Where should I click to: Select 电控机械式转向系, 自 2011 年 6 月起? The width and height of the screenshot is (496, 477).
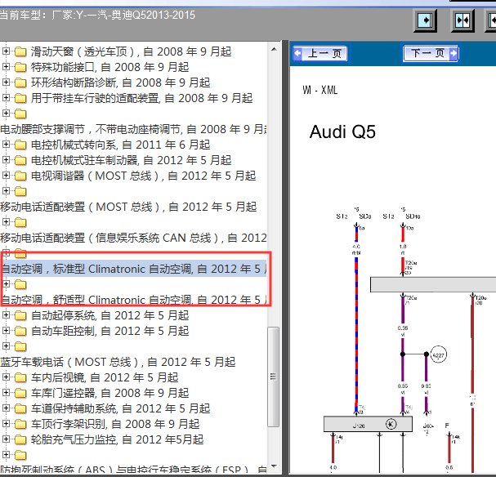click(120, 145)
